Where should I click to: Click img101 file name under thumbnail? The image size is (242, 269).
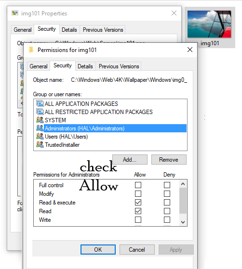coord(210,43)
